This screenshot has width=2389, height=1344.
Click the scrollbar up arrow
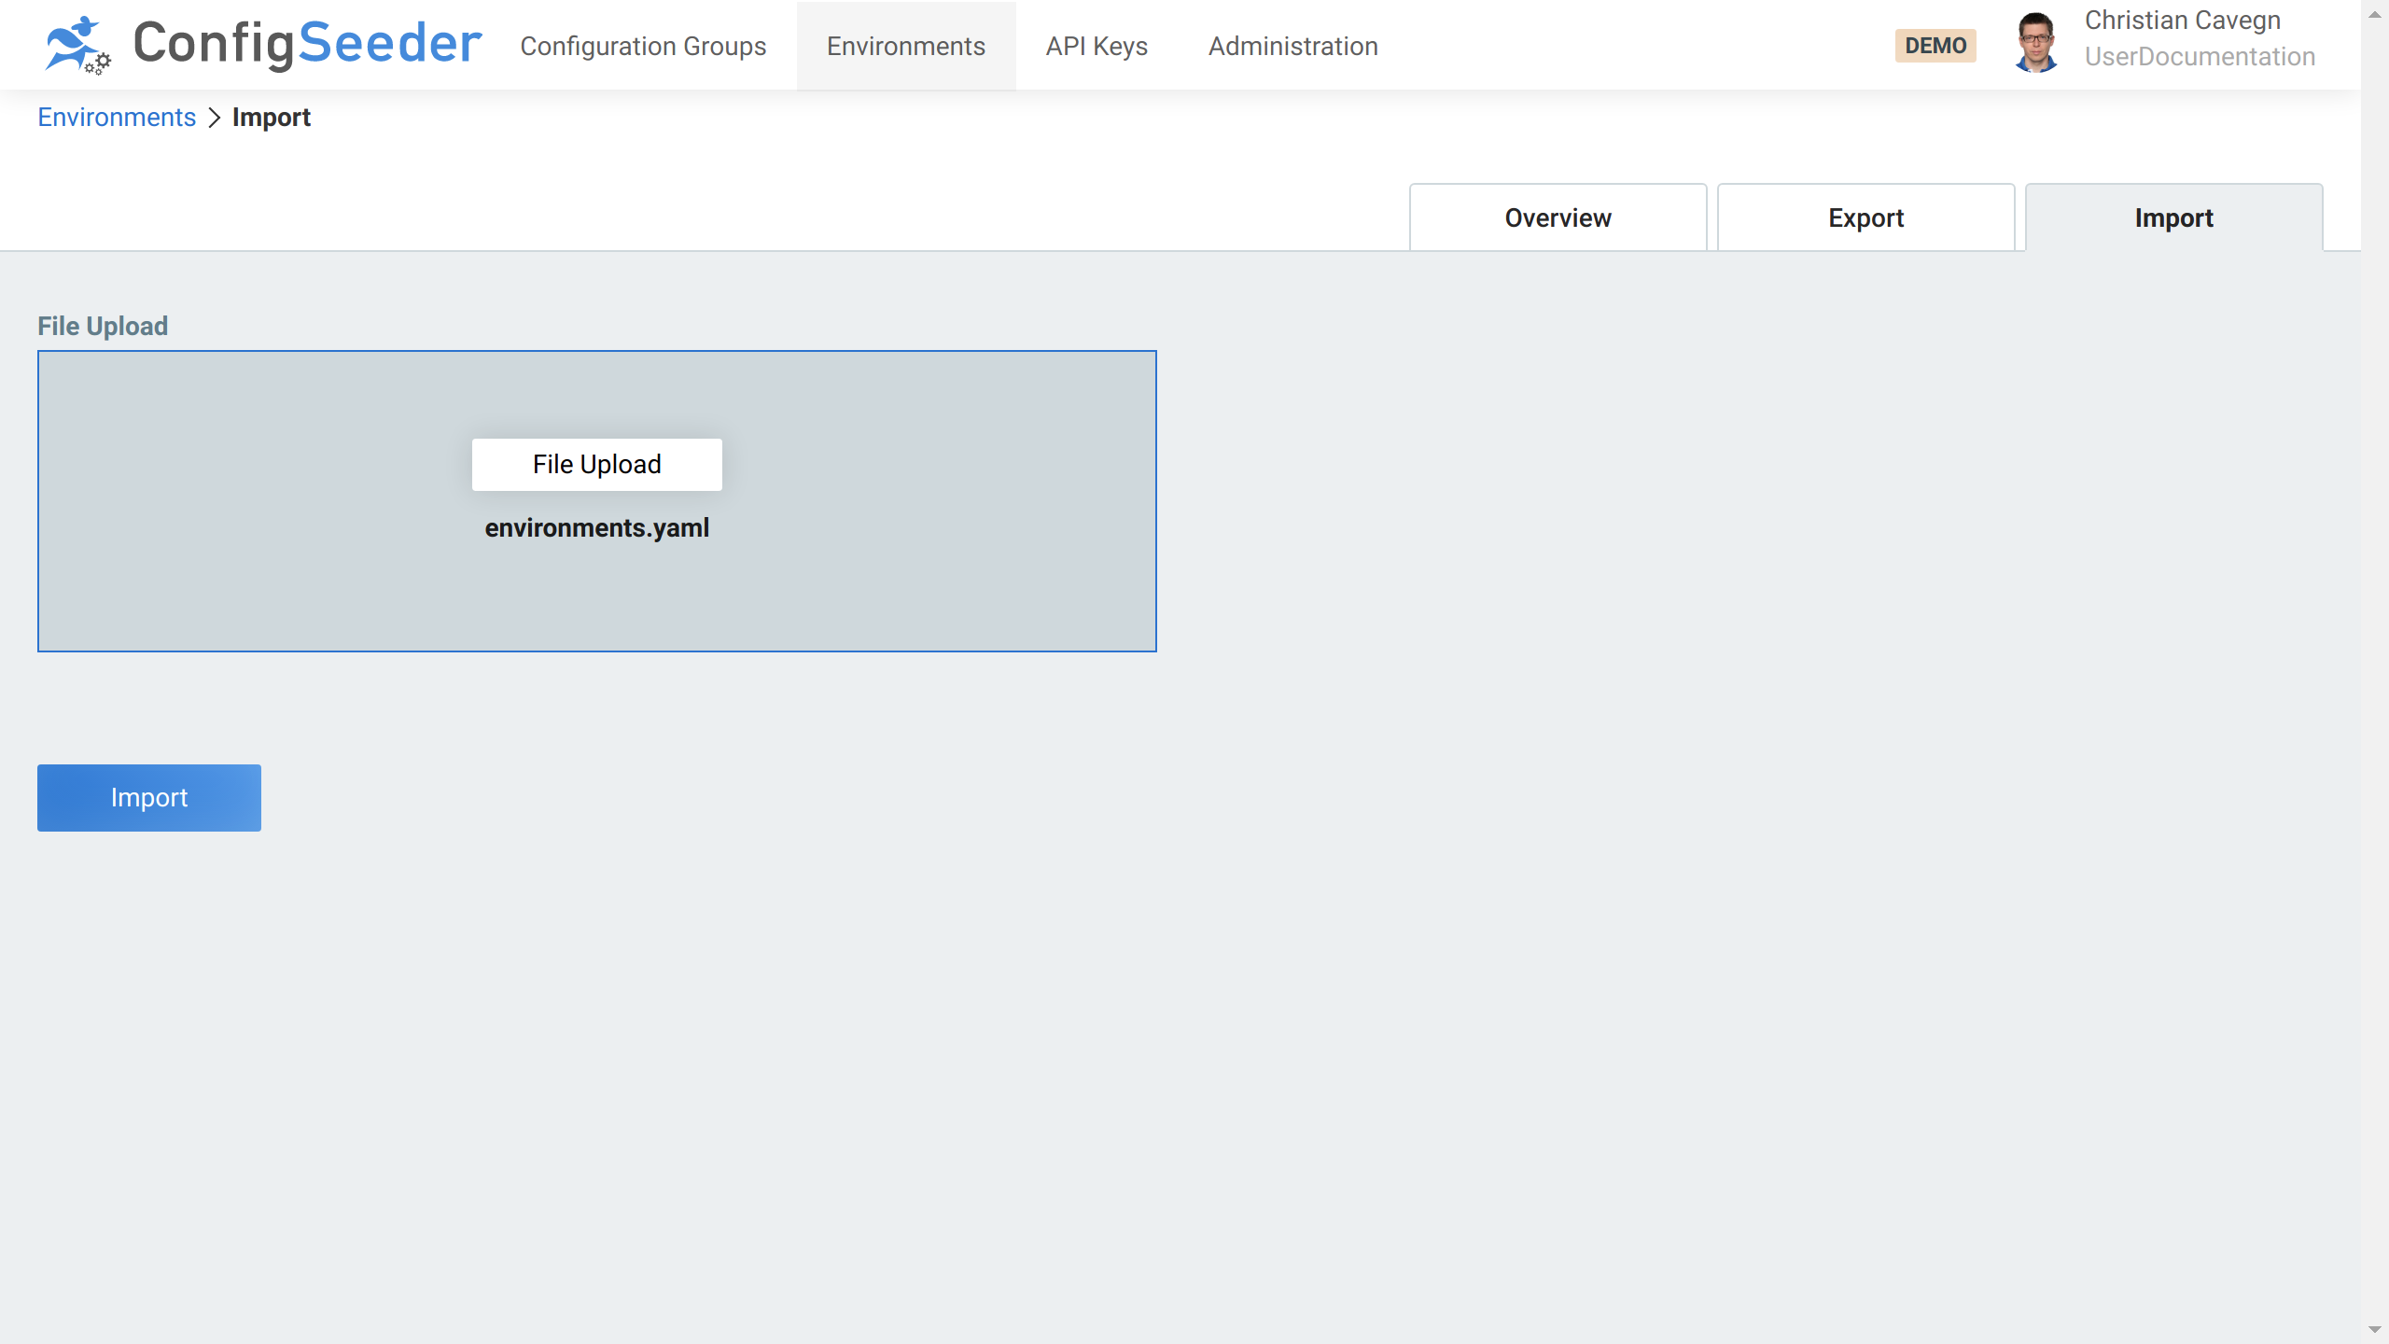(2374, 13)
